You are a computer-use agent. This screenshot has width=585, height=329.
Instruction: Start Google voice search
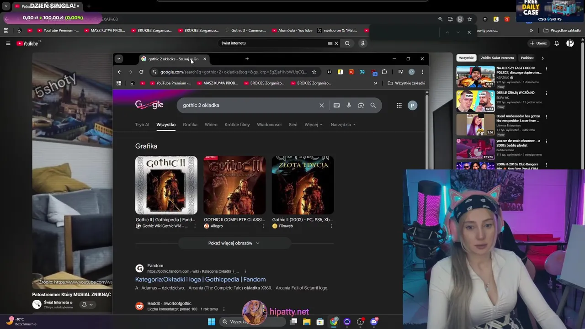pos(349,105)
